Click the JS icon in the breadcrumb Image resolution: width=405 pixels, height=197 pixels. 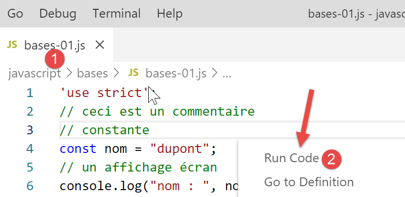click(133, 74)
